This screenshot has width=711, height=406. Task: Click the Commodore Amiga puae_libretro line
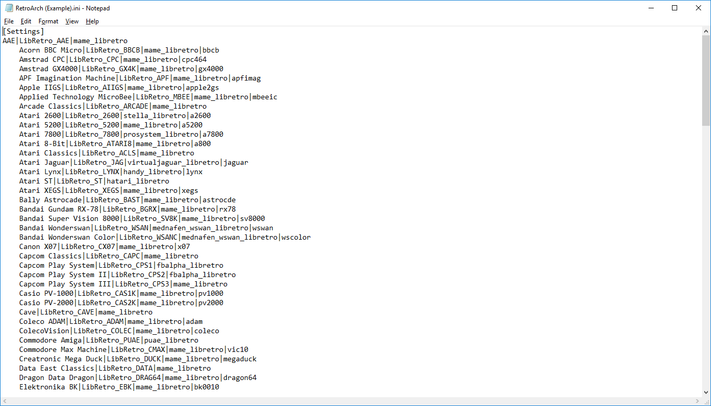[109, 340]
